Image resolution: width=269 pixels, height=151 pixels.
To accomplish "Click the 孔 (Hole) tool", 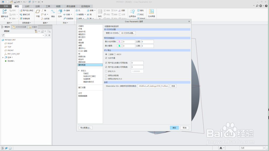I will coord(78,10).
